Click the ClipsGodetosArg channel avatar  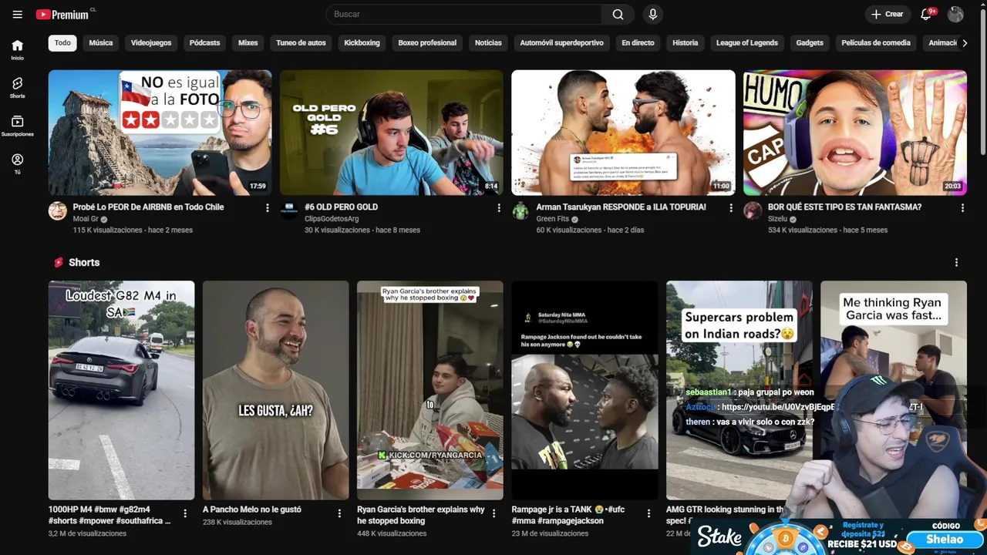(x=289, y=211)
